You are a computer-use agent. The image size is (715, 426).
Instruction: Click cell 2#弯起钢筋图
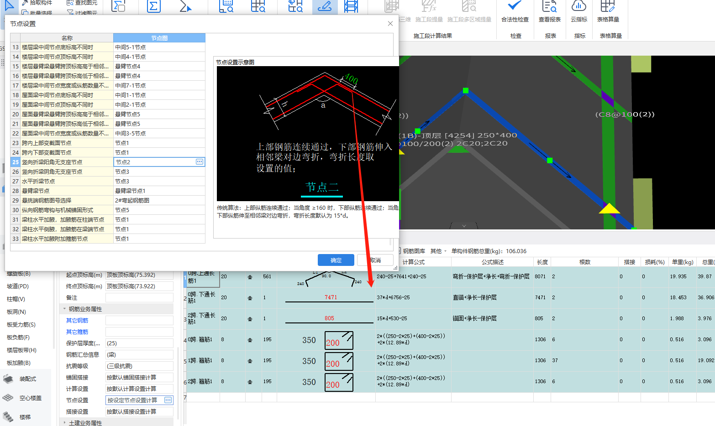coord(159,200)
